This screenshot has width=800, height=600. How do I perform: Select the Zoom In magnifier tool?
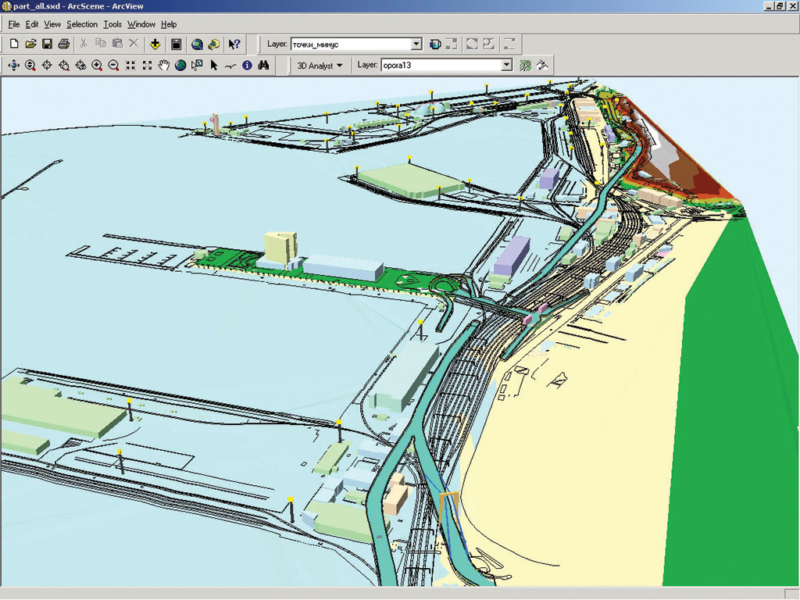tap(97, 66)
